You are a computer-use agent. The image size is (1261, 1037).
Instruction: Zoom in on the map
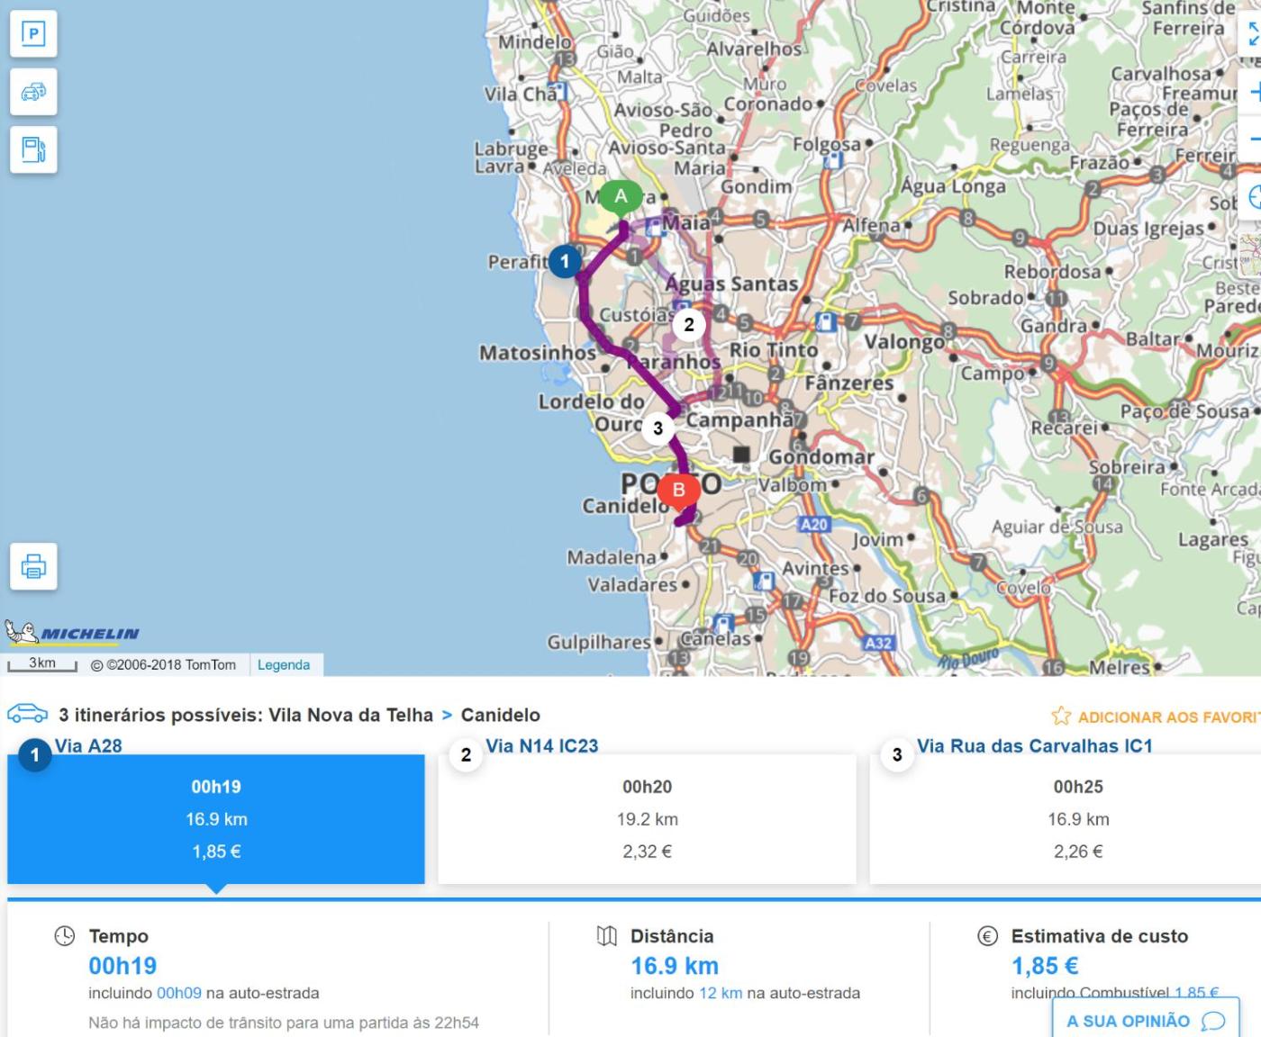[1253, 92]
